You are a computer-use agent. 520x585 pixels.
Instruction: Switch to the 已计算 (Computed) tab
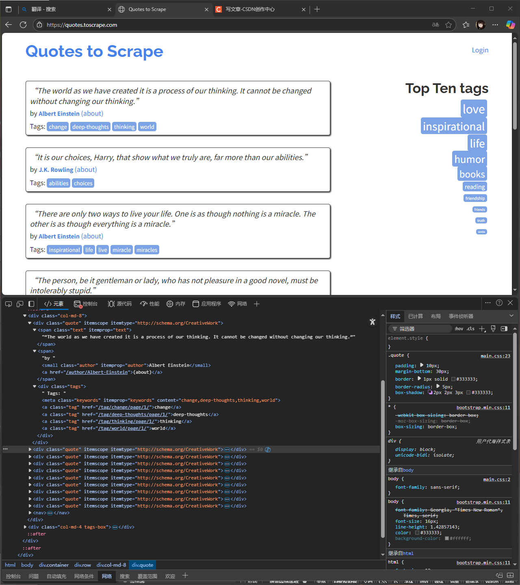coord(415,316)
